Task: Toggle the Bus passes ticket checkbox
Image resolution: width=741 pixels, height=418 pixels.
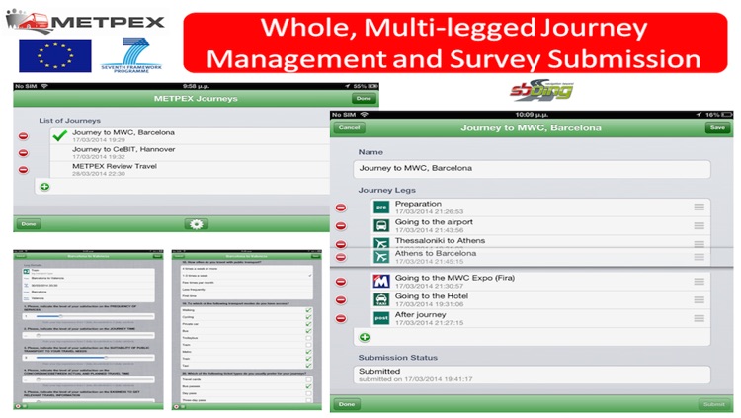Action: (x=308, y=386)
